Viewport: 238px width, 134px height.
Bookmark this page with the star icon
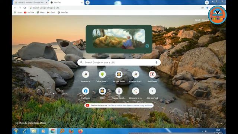click(x=208, y=8)
